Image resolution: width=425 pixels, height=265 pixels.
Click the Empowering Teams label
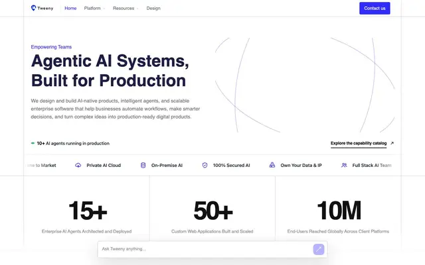point(51,47)
